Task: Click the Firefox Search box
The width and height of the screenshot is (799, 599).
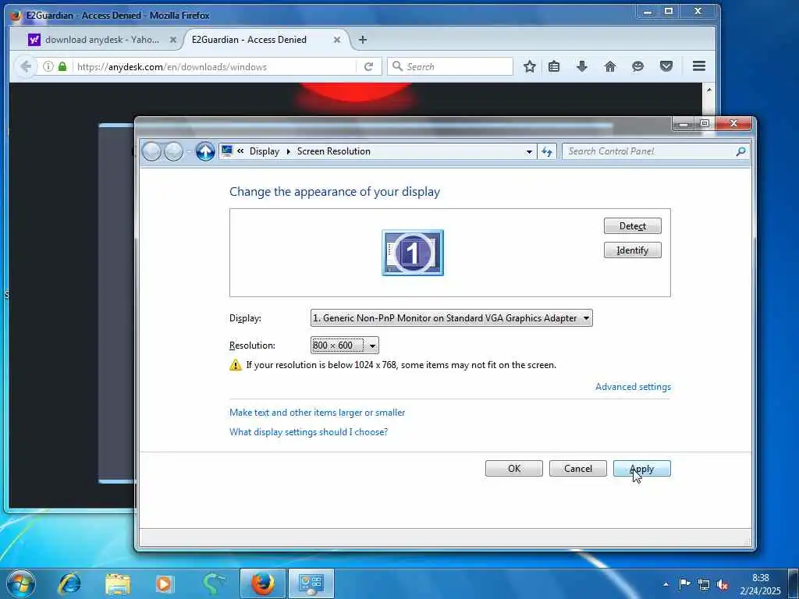Action: coord(450,67)
